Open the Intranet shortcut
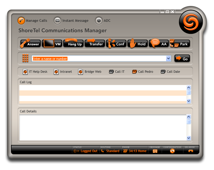This screenshot has height=170, width=214. click(x=63, y=72)
